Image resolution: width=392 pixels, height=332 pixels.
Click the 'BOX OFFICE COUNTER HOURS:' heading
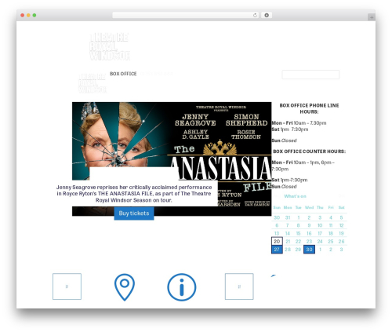(309, 151)
